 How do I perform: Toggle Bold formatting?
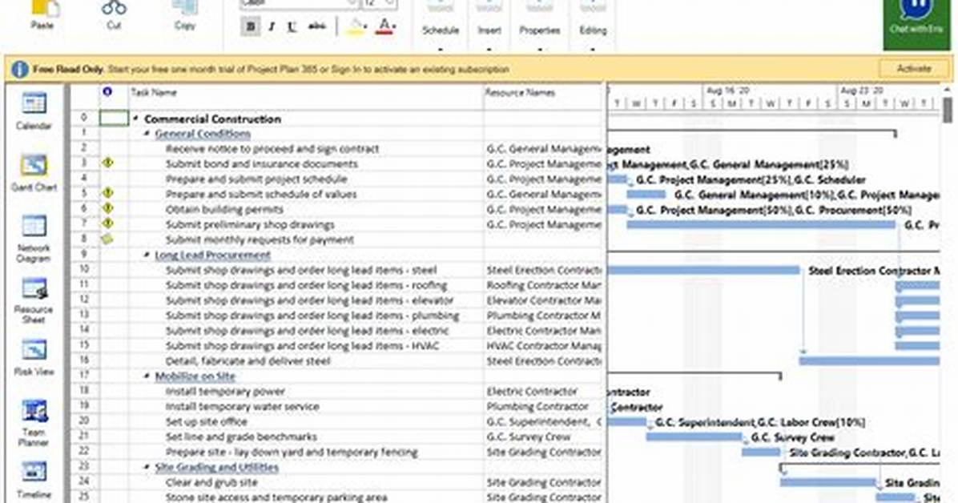[250, 26]
